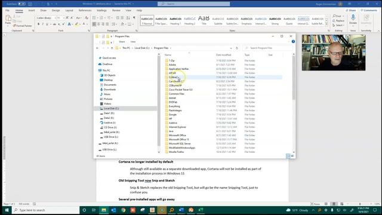
Task: Apply Bold formatting in Word
Action: pyautogui.click(x=38, y=24)
